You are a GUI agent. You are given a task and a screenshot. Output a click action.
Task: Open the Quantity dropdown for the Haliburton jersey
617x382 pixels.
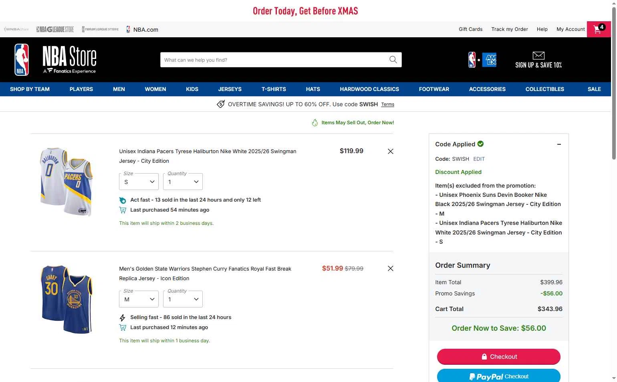click(183, 182)
